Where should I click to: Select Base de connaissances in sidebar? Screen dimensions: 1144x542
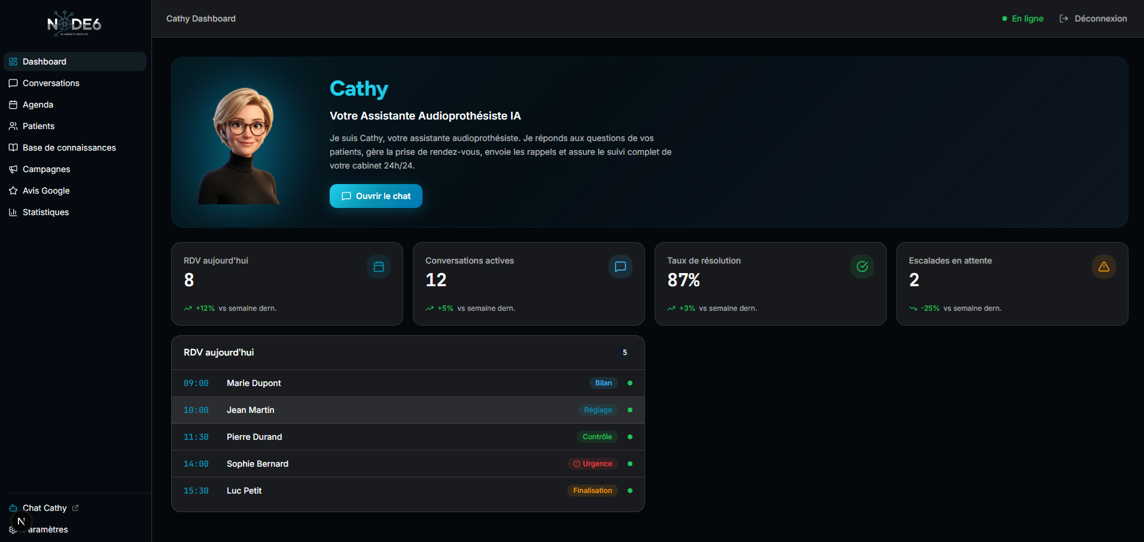coord(69,148)
